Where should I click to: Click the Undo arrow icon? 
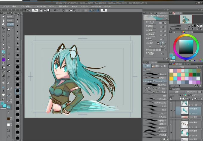[x=55, y=10]
